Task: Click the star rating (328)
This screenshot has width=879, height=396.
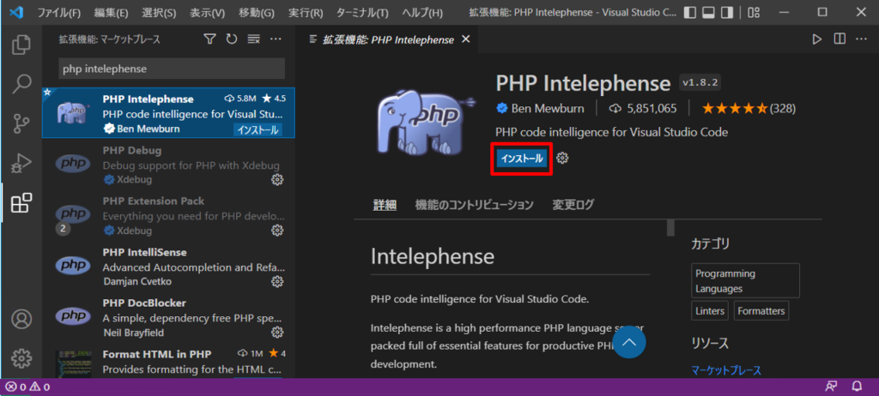Action: [x=749, y=109]
